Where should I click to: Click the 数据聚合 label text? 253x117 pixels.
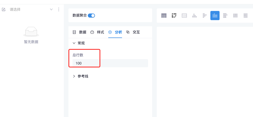pyautogui.click(x=80, y=16)
